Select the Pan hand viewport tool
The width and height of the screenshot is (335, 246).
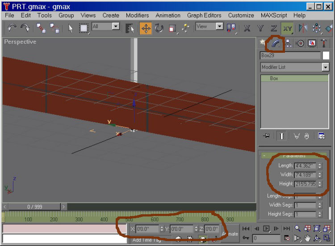point(308,238)
